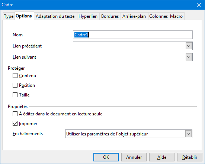Check the Position protection checkbox
Viewport: 205px width, 164px height.
coord(15,85)
